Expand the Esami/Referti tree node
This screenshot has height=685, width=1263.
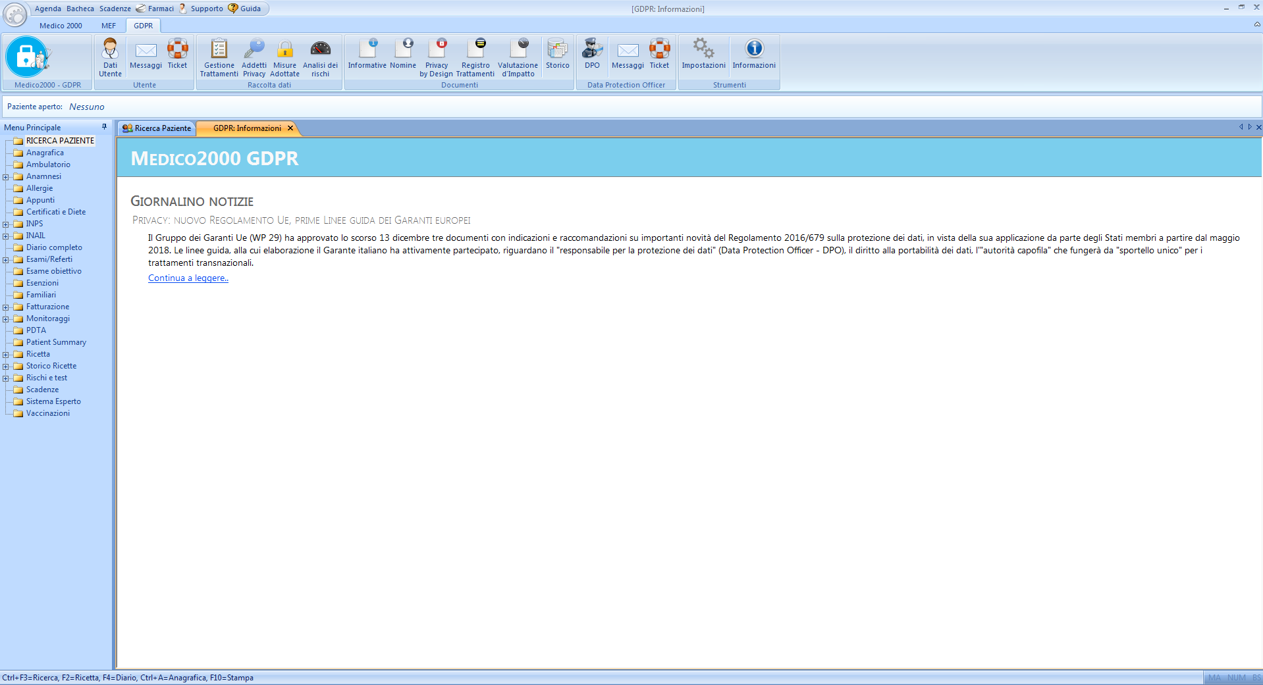pos(6,260)
